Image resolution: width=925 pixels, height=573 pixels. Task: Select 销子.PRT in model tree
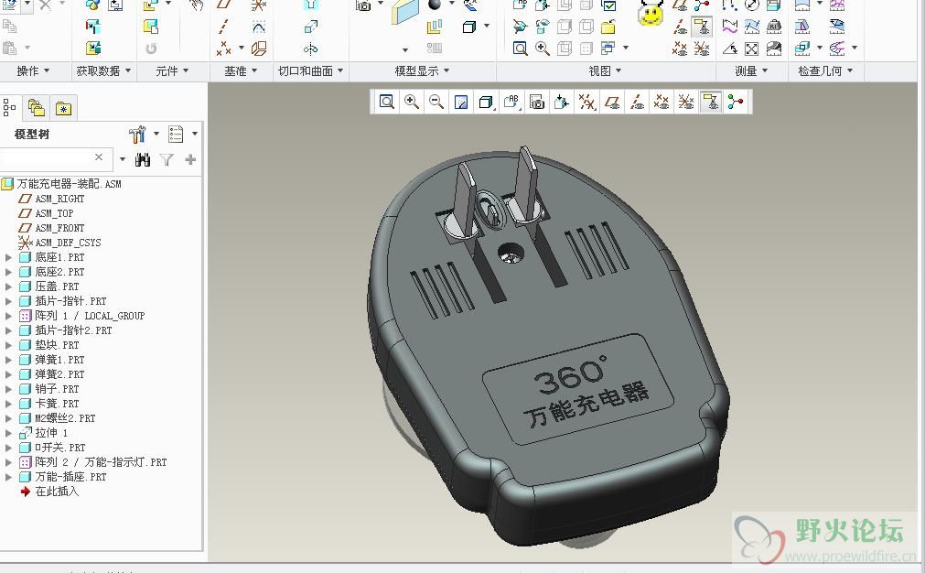[x=49, y=389]
